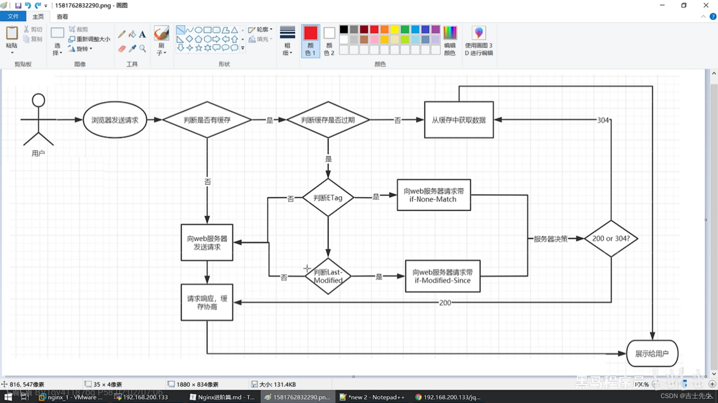Select the Eraser tool
Screen dimensions: 718x403
coord(122,49)
